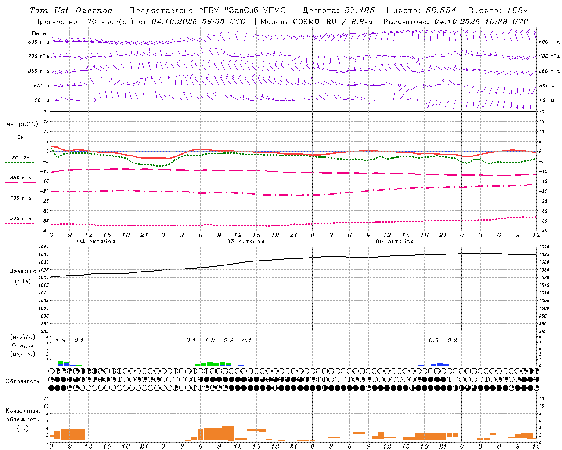The height and width of the screenshot is (450, 562).
Task: Click the Ветер panel label
Action: 41,33
